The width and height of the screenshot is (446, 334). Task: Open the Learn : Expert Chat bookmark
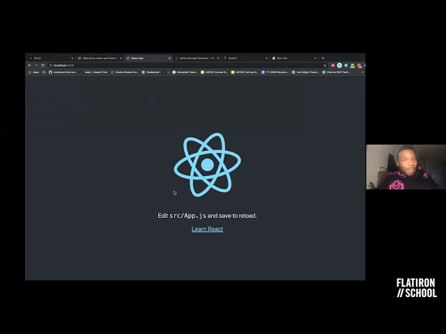pos(94,72)
